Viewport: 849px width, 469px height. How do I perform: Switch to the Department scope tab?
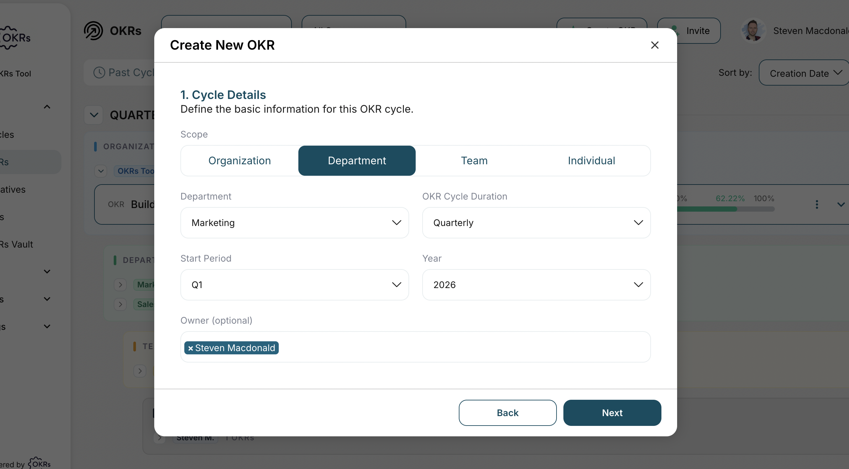[x=357, y=161]
